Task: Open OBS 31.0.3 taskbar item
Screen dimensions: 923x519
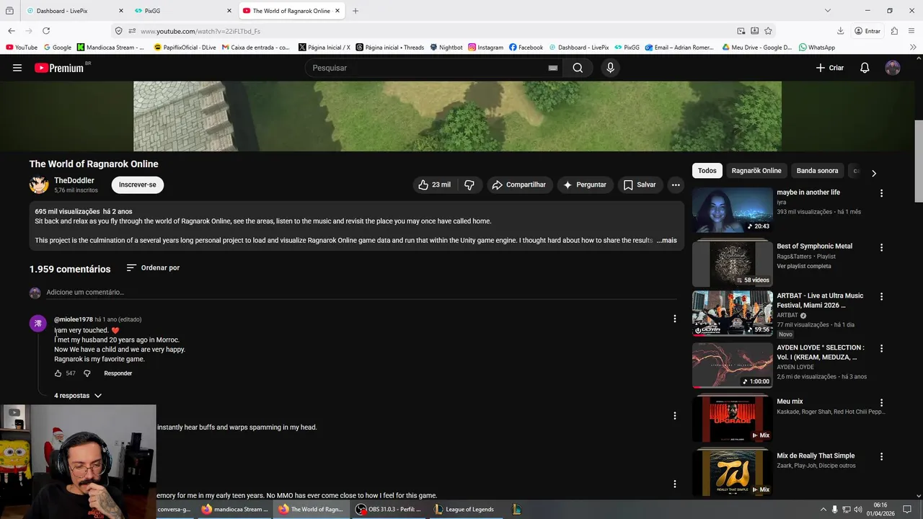Action: tap(389, 509)
